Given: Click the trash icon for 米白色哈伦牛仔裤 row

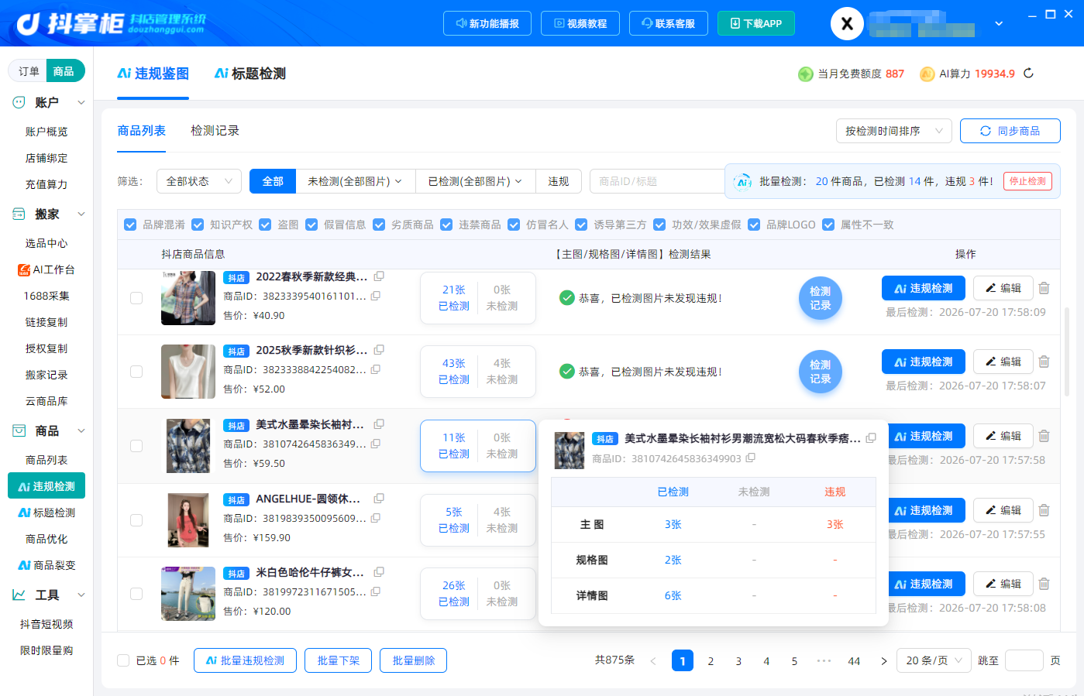Looking at the screenshot, I should tap(1044, 584).
